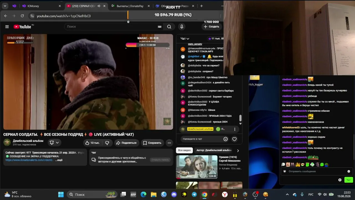Open Twitch chat settings gear
The height and width of the screenshot is (200, 355).
[x=340, y=180]
